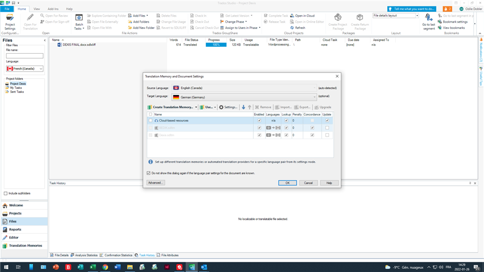Screen dimensions: 484x272
Task: Click Add Folders in ribbon
Action: pyautogui.click(x=139, y=22)
